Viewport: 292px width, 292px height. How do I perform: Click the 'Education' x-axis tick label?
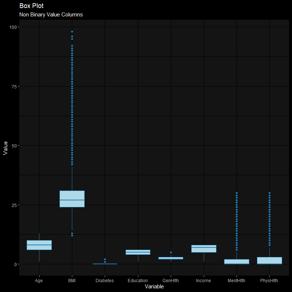pos(138,280)
